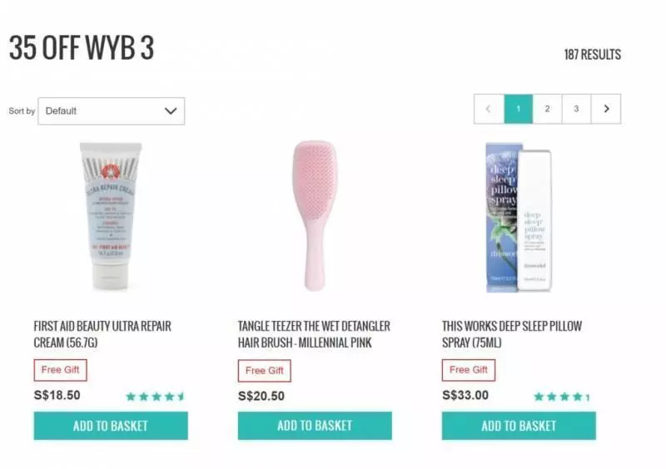Open This Works Deep Sleep Pillow Spray title
Screen dimensions: 666x469
click(512, 334)
